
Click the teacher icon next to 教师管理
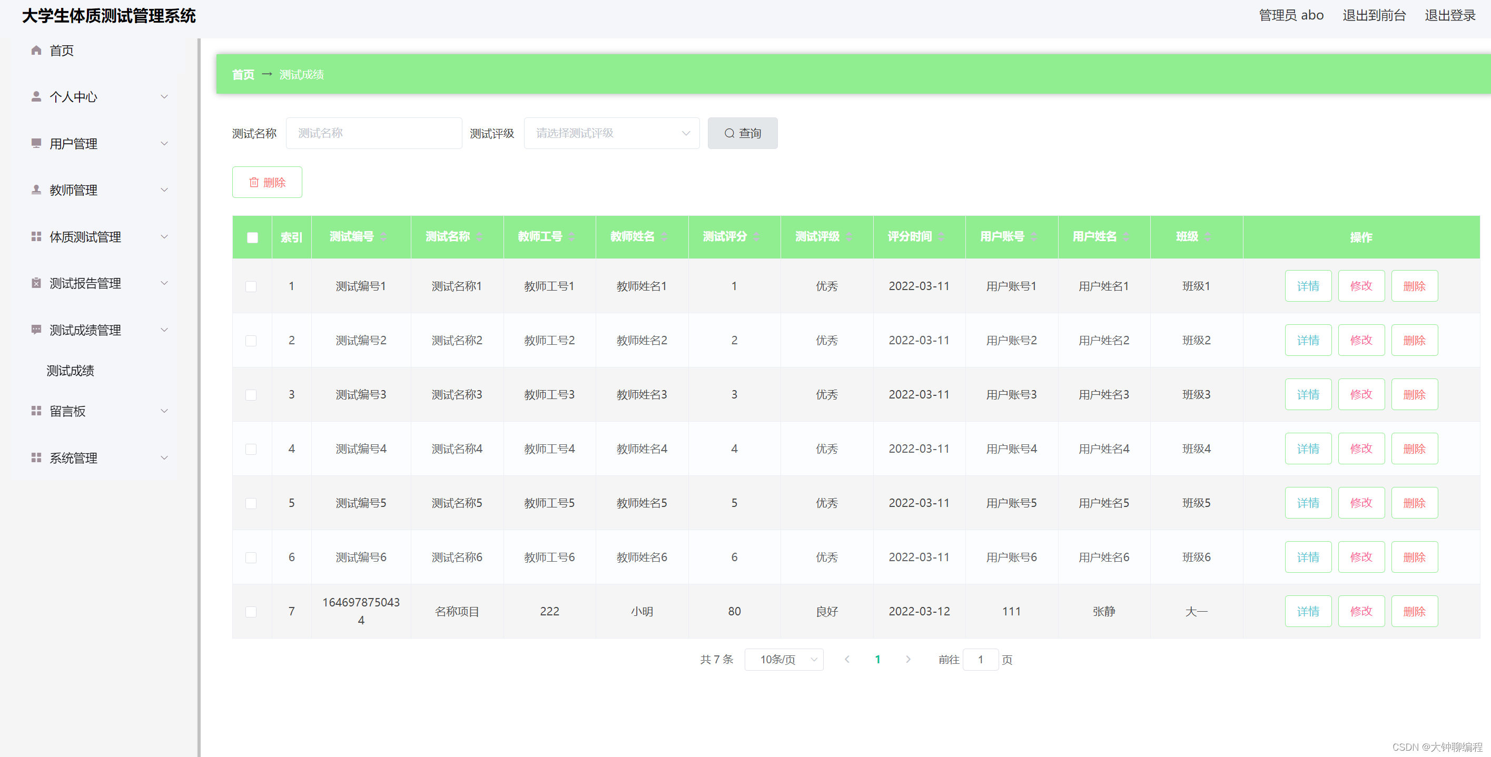[x=36, y=190]
